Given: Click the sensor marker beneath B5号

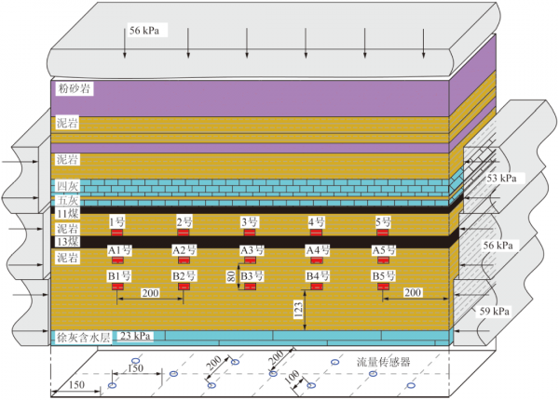Looking at the screenshot, I should point(382,287).
